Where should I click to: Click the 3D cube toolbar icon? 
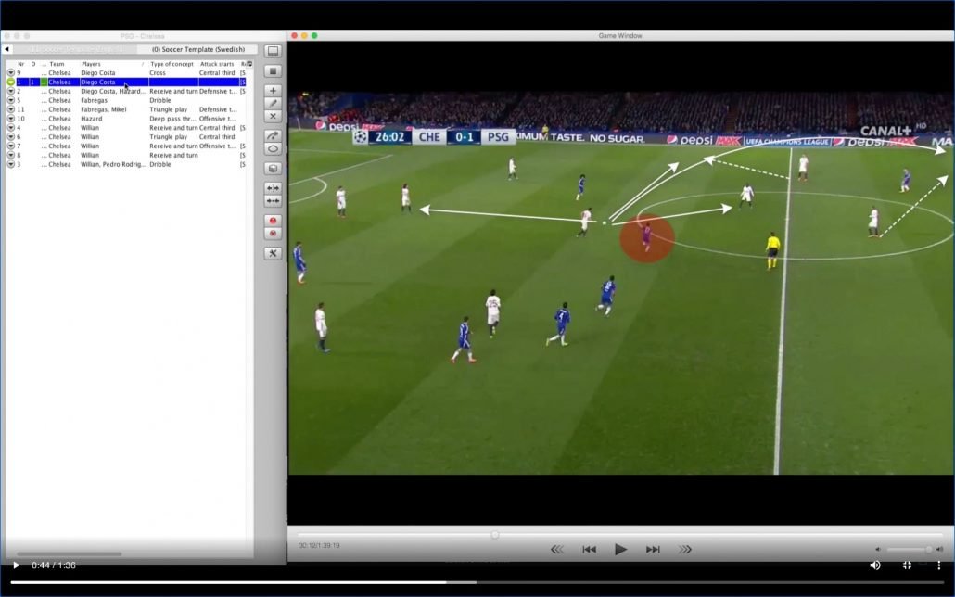coord(273,168)
